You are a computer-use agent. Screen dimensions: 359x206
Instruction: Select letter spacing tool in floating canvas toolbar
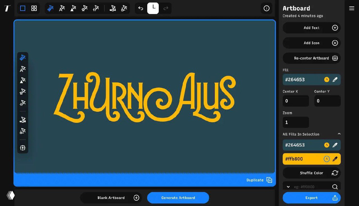pos(23,103)
